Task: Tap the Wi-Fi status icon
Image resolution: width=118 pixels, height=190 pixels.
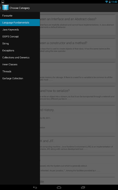Action: coord(106,2)
